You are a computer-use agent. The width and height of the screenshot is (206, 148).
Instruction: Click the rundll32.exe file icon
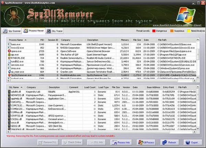pyautogui.click(x=9, y=61)
